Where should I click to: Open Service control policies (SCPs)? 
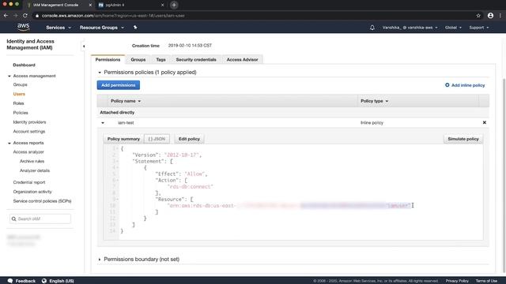pyautogui.click(x=42, y=201)
